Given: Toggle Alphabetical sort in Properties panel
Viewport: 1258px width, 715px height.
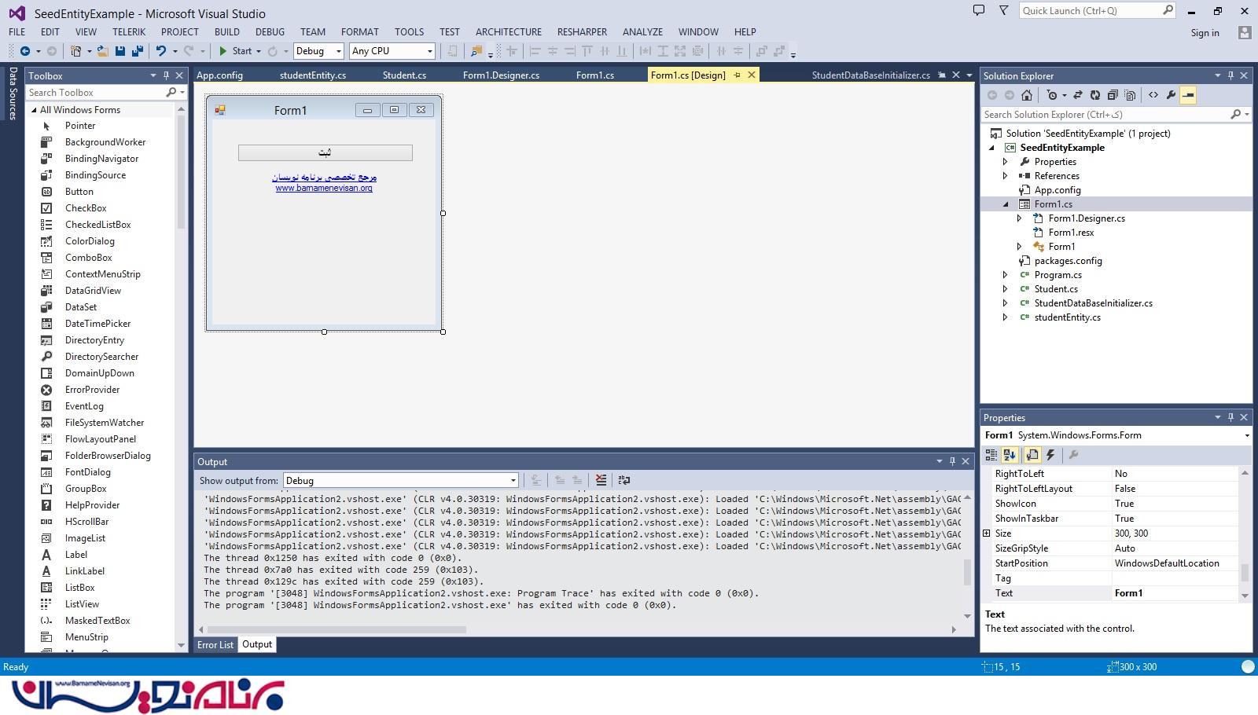Looking at the screenshot, I should (1010, 455).
